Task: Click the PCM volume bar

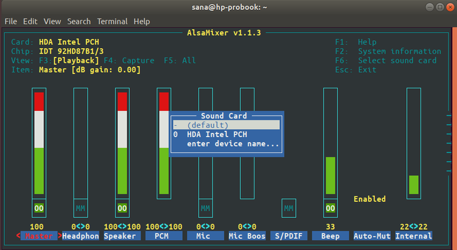Action: coord(164,143)
